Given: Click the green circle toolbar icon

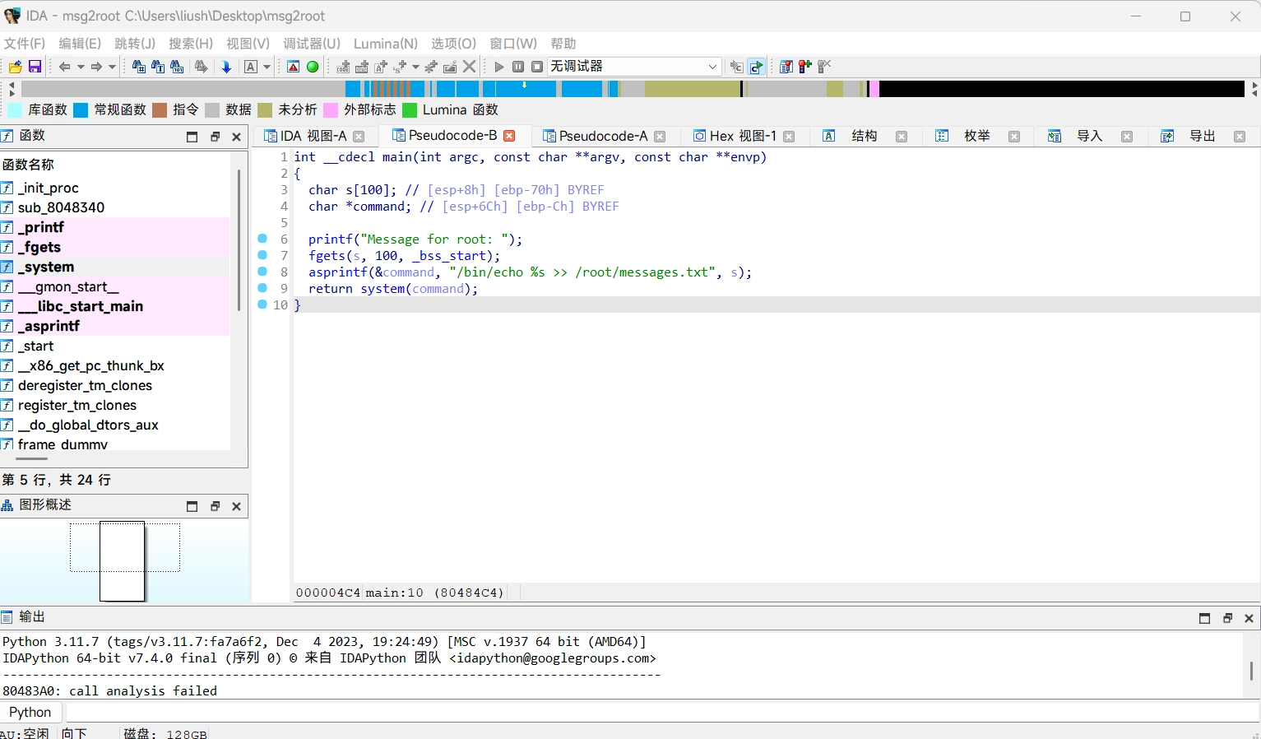Looking at the screenshot, I should [313, 67].
